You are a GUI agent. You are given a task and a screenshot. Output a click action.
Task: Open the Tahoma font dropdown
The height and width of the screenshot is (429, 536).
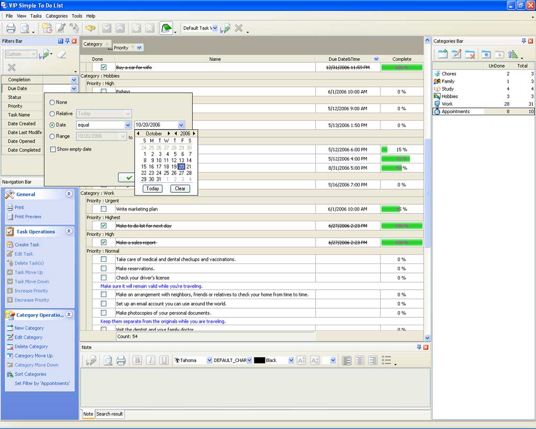(x=209, y=360)
